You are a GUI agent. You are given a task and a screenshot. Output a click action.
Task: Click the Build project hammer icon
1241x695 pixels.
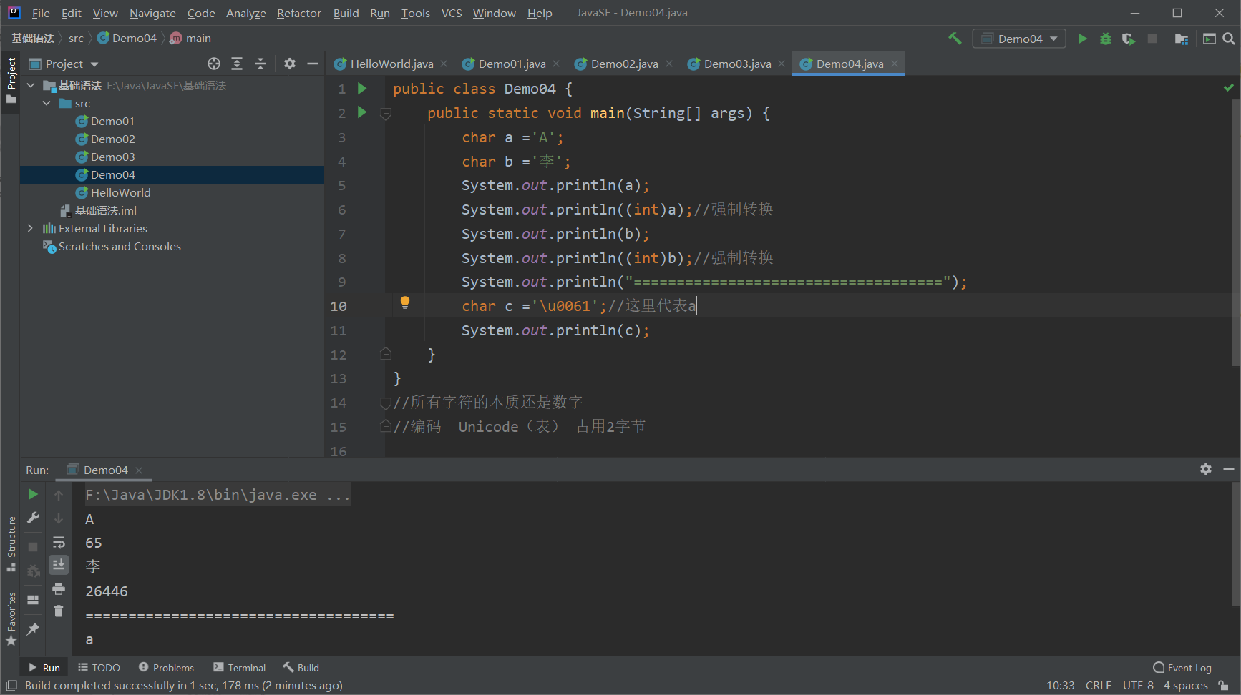(x=955, y=39)
